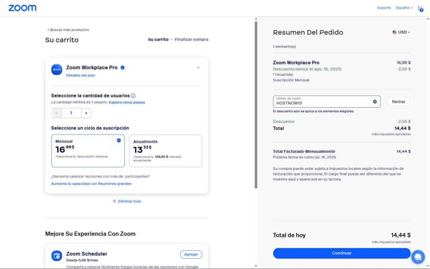Open the chat support bubble
The height and width of the screenshot is (269, 430).
417,256
